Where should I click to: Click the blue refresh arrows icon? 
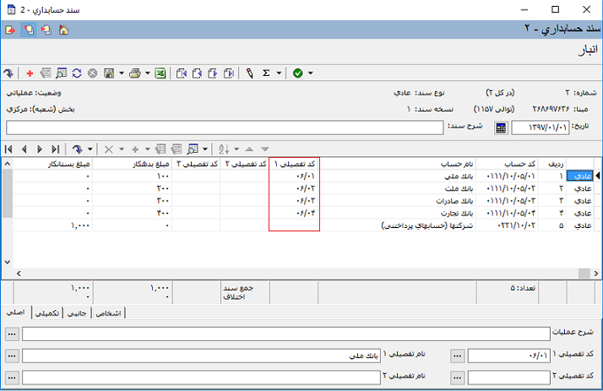[x=77, y=73]
